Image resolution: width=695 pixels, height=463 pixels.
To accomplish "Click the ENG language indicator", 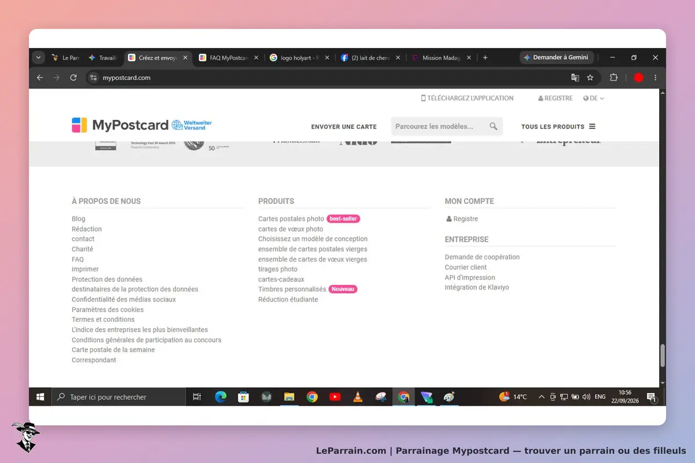I will coord(600,397).
